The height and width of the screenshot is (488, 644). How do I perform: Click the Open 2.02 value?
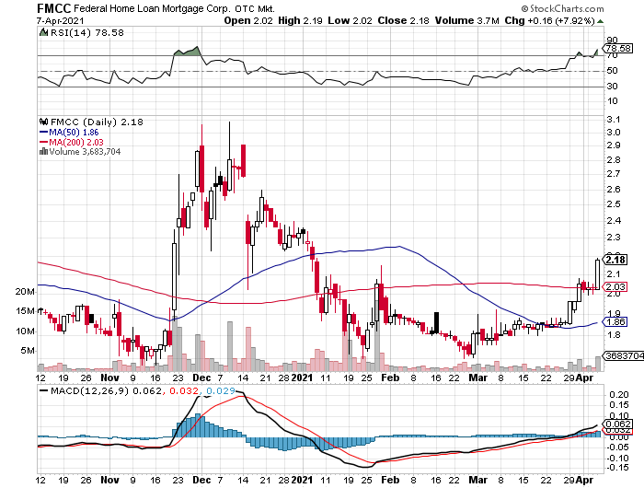coord(248,20)
